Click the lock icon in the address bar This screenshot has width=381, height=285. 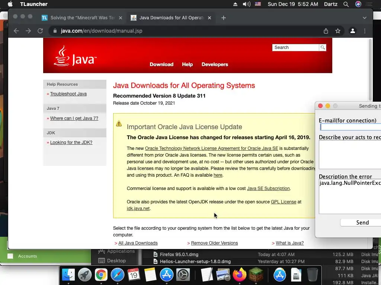pyautogui.click(x=55, y=31)
